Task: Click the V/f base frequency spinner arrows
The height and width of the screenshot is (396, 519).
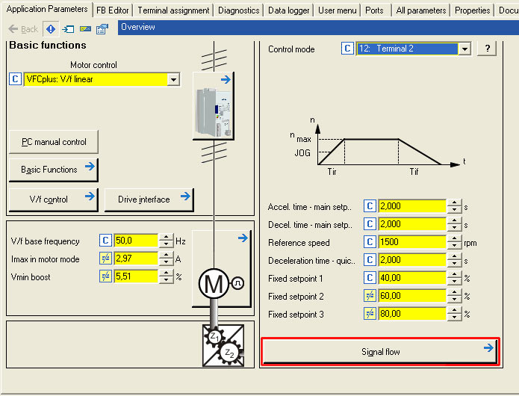Action: click(x=166, y=241)
